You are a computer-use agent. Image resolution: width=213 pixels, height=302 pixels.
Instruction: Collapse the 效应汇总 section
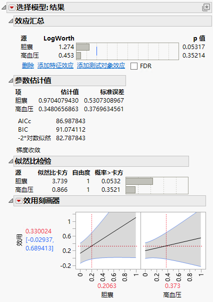(x=11, y=21)
